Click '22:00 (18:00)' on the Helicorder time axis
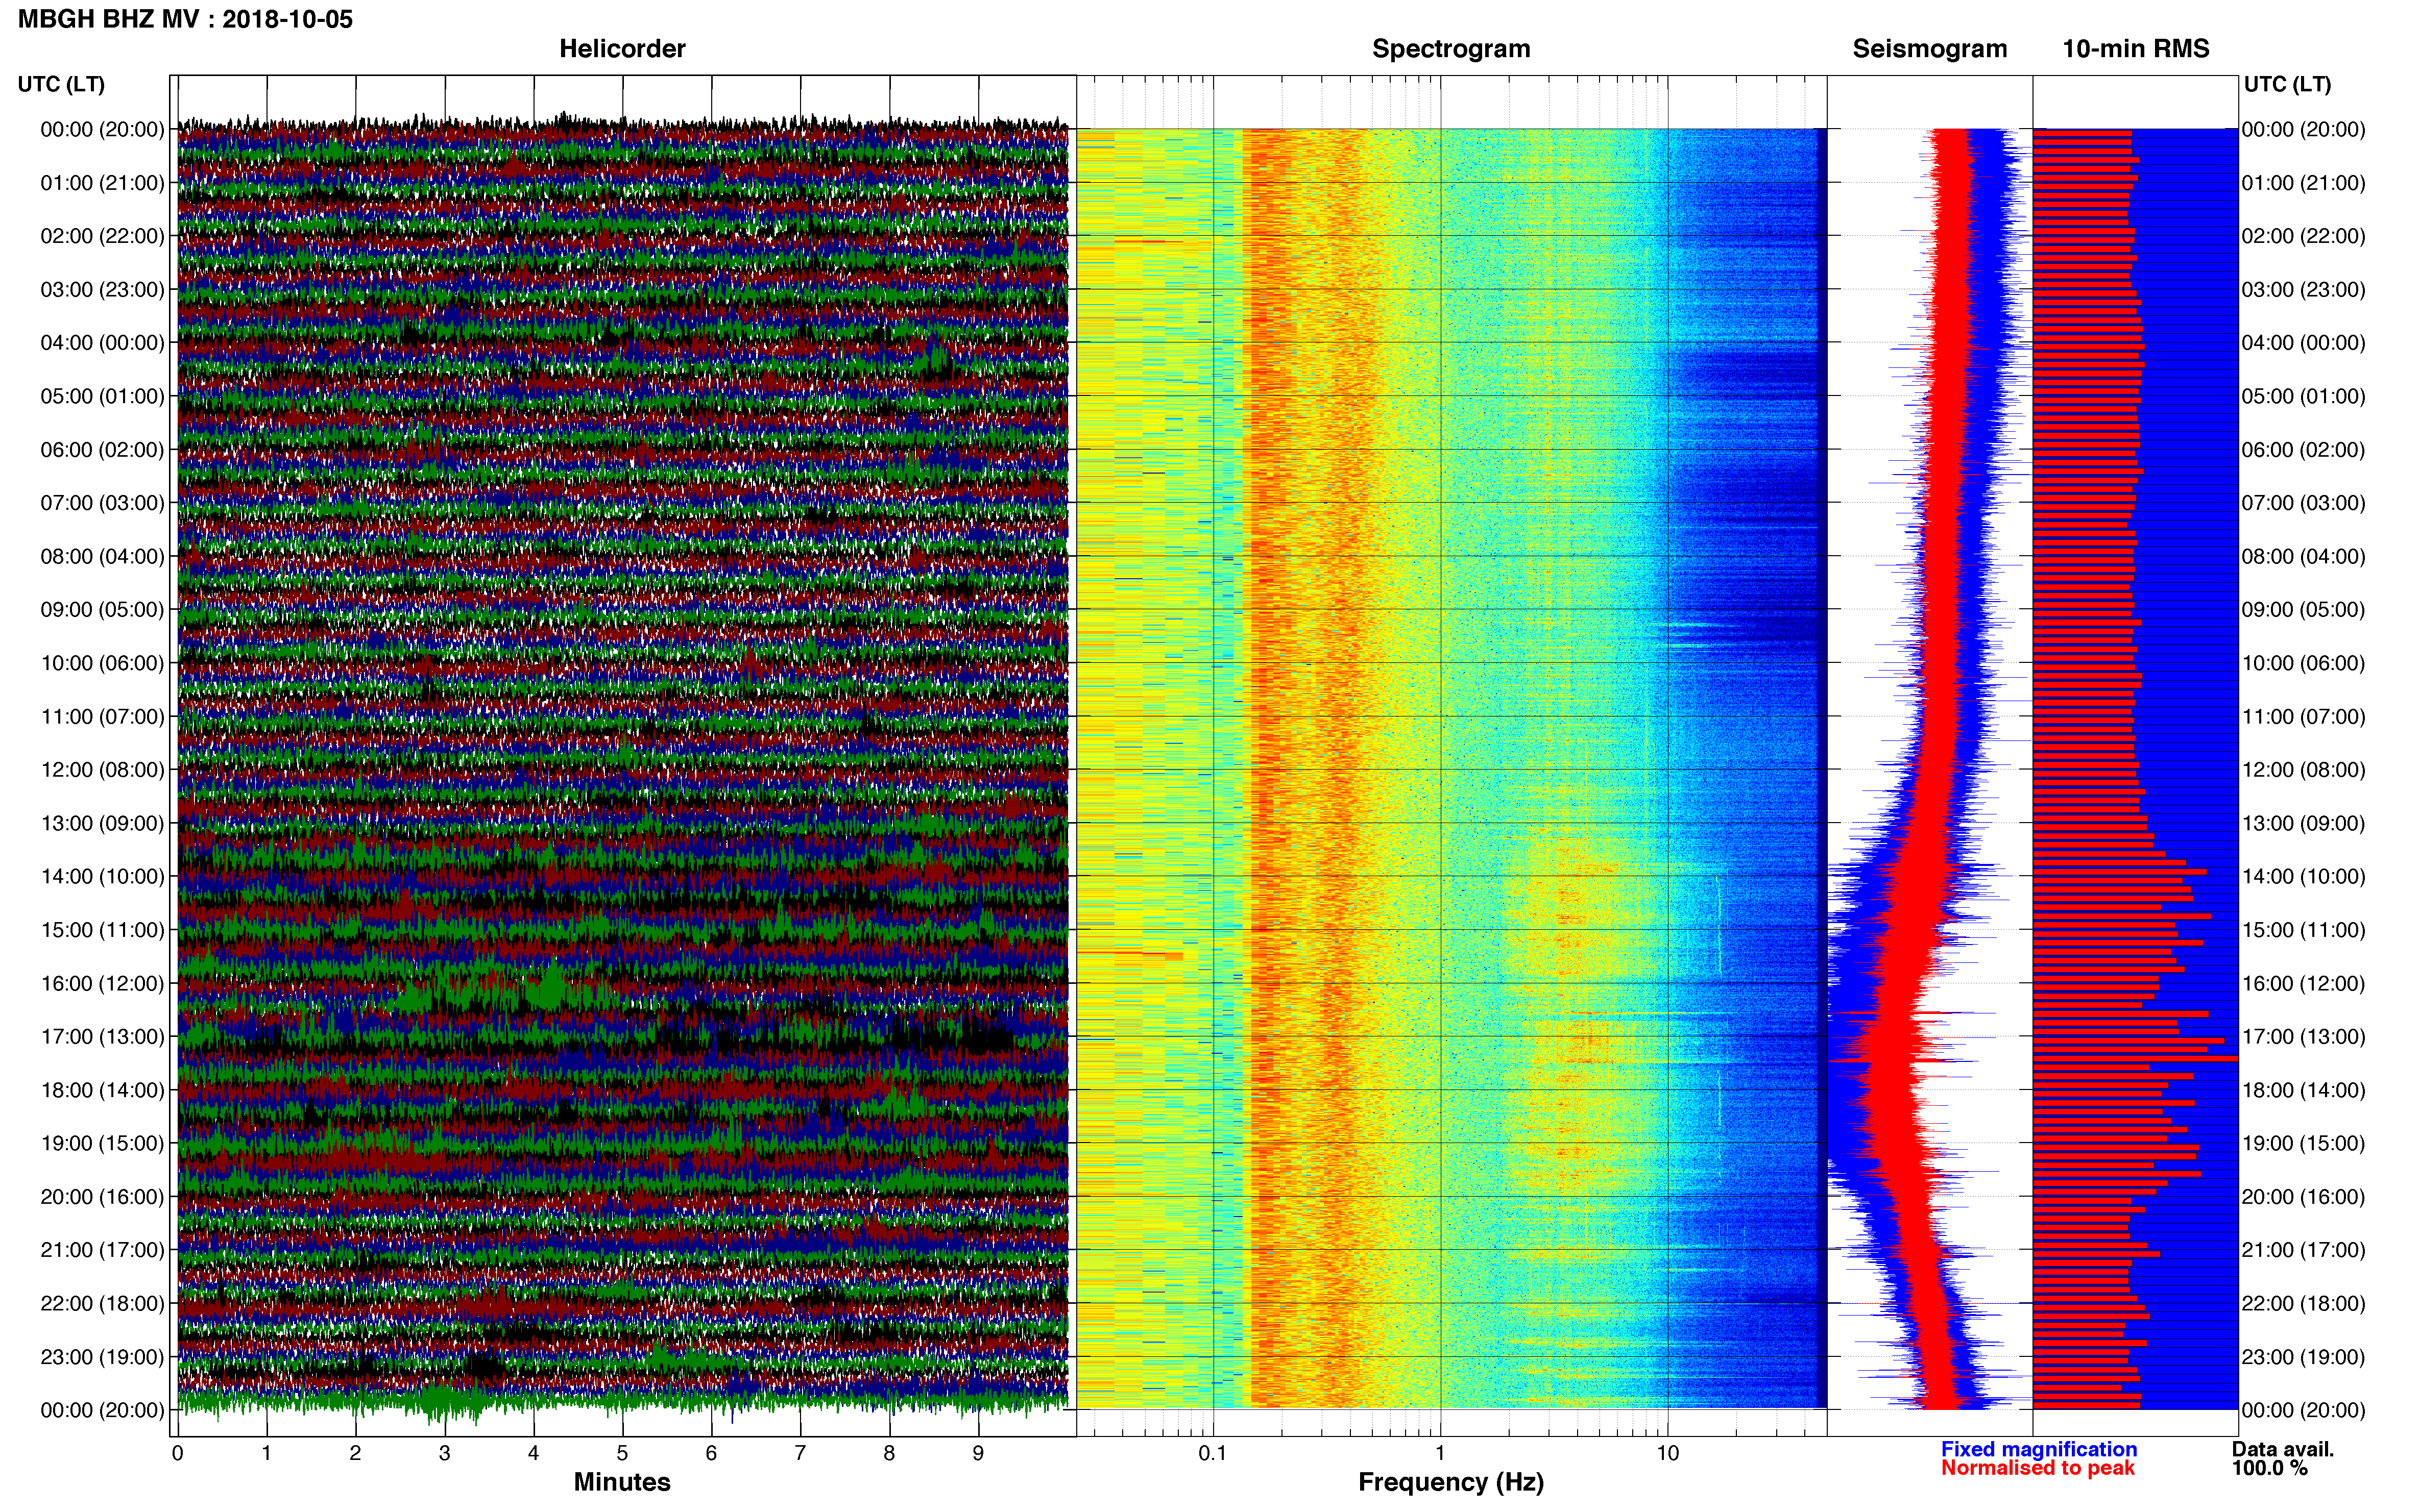 point(102,1304)
